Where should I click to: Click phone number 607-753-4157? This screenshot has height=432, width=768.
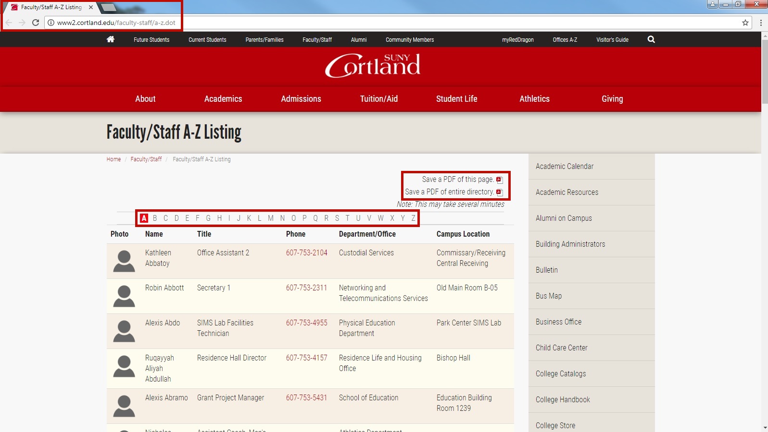[307, 358]
